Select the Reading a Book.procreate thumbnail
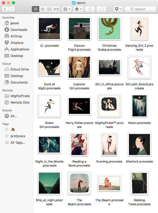This screenshot has height=213, width=158. pyautogui.click(x=79, y=145)
